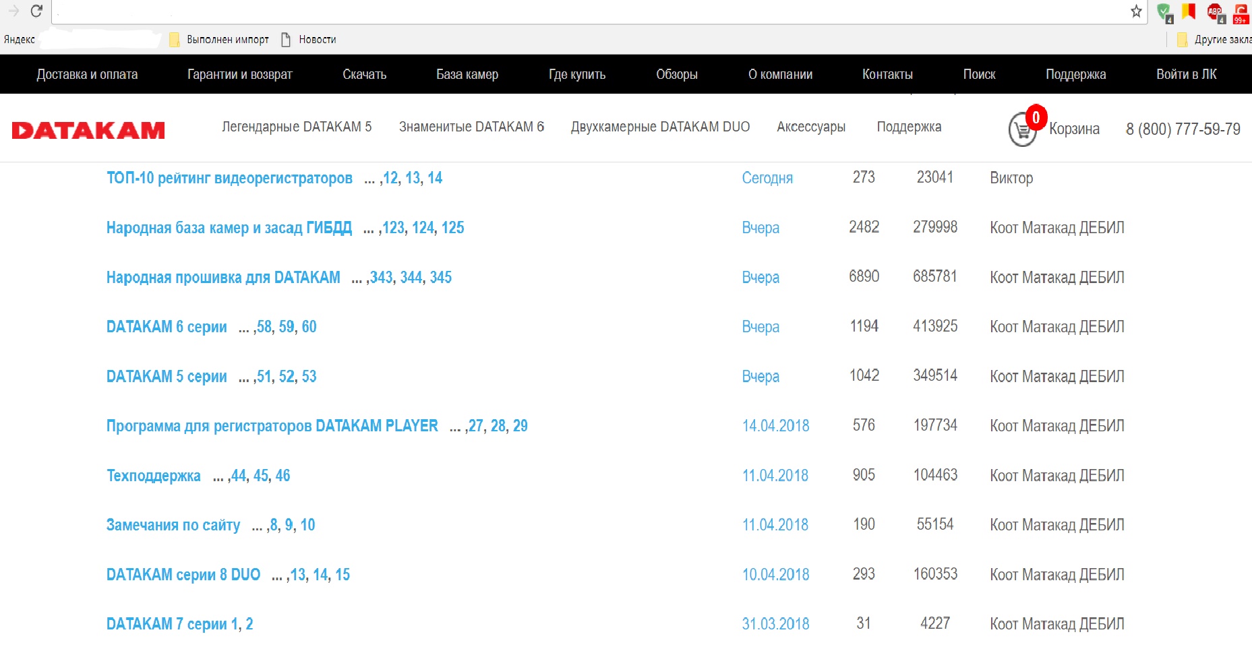Open the Аксессуары category
Image resolution: width=1252 pixels, height=651 pixels.
[x=810, y=127]
